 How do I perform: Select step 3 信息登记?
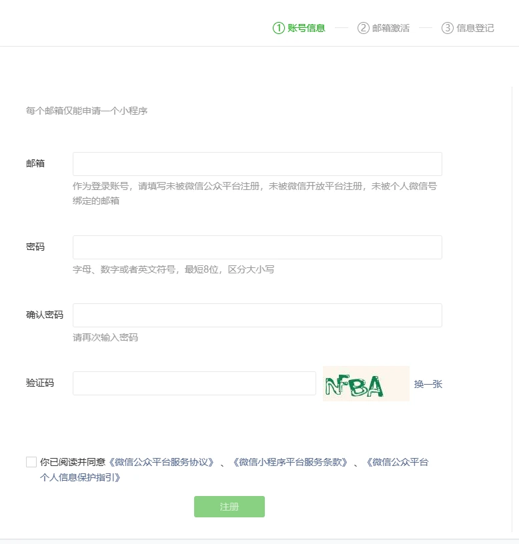coord(468,28)
